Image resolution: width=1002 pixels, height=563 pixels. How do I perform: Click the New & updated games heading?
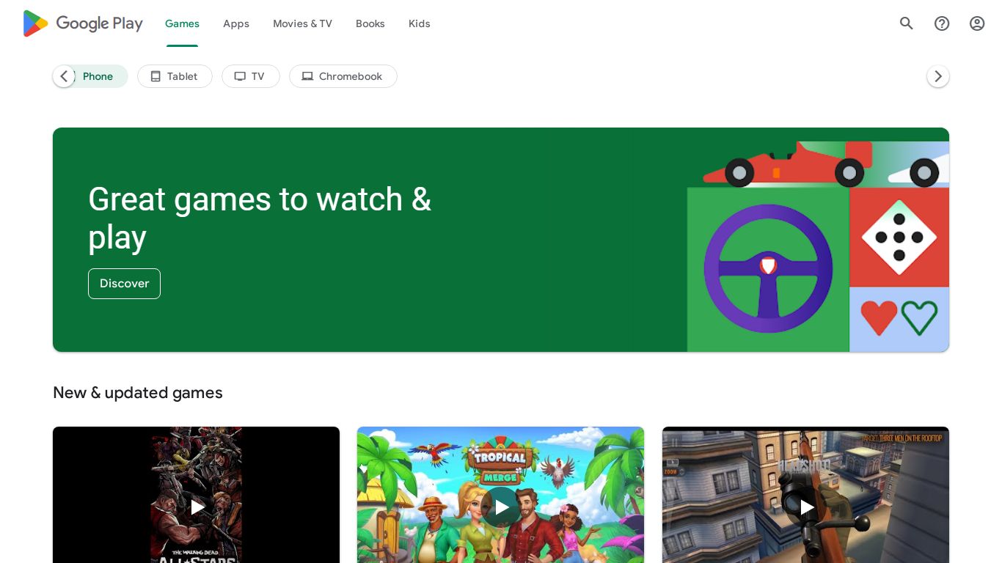(x=138, y=393)
